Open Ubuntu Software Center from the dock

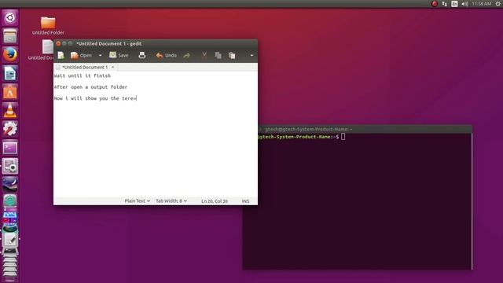coord(10,92)
